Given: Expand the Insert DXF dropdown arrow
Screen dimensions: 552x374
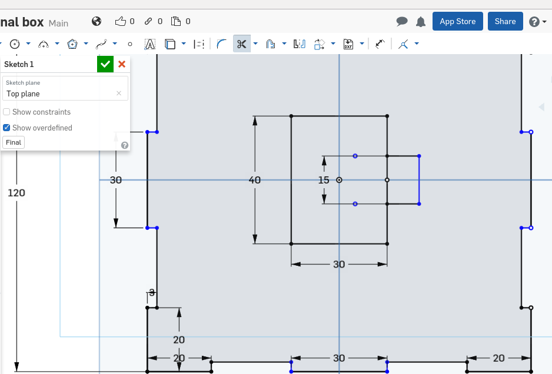Looking at the screenshot, I should [x=362, y=44].
